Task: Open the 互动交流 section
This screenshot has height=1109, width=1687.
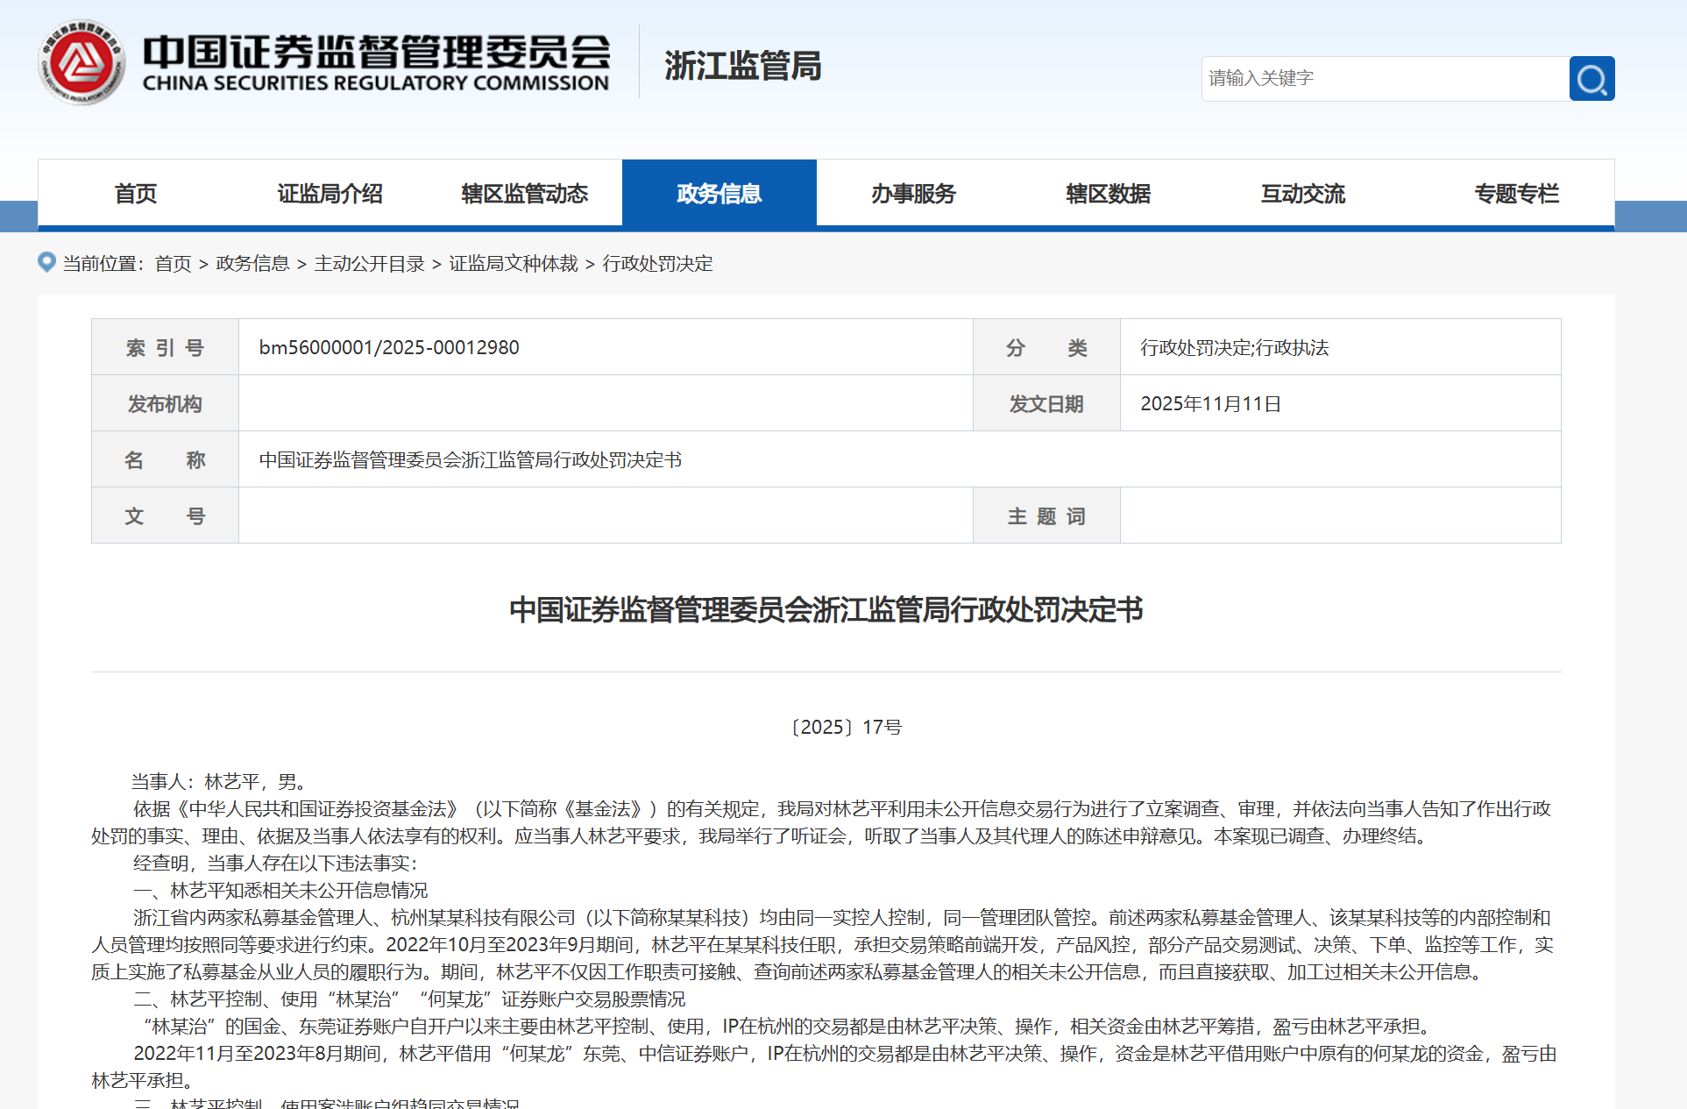Action: 1302,193
